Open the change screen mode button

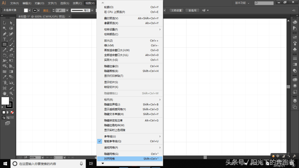(7, 124)
